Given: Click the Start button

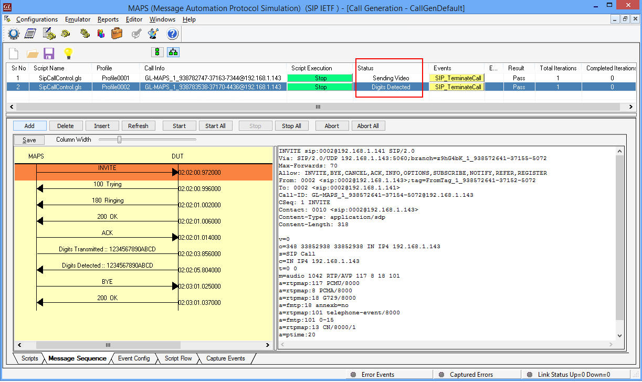Looking at the screenshot, I should click(180, 126).
